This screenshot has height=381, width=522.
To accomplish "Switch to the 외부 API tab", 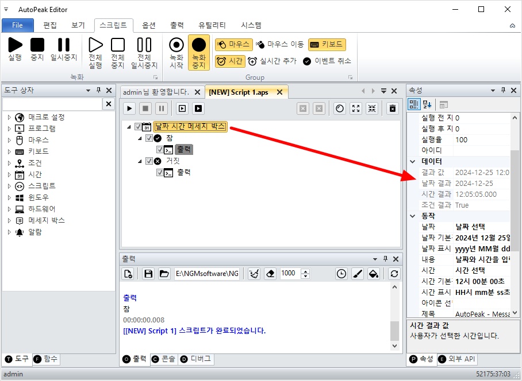I will click(x=456, y=359).
